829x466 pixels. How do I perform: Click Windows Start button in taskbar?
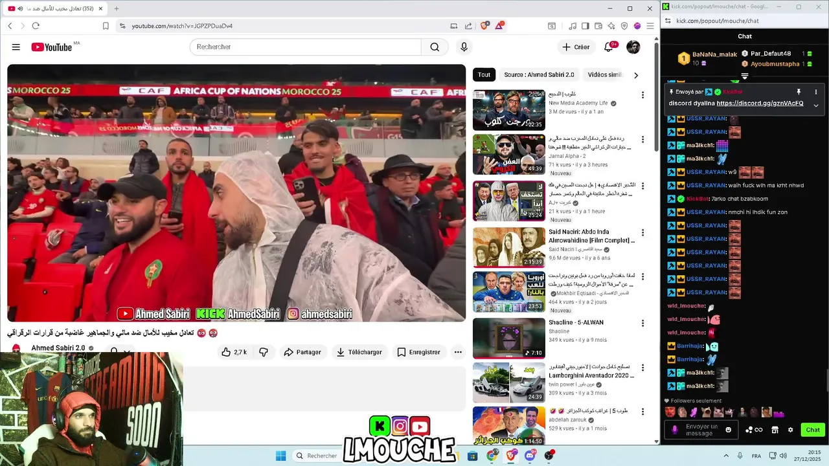(x=280, y=456)
